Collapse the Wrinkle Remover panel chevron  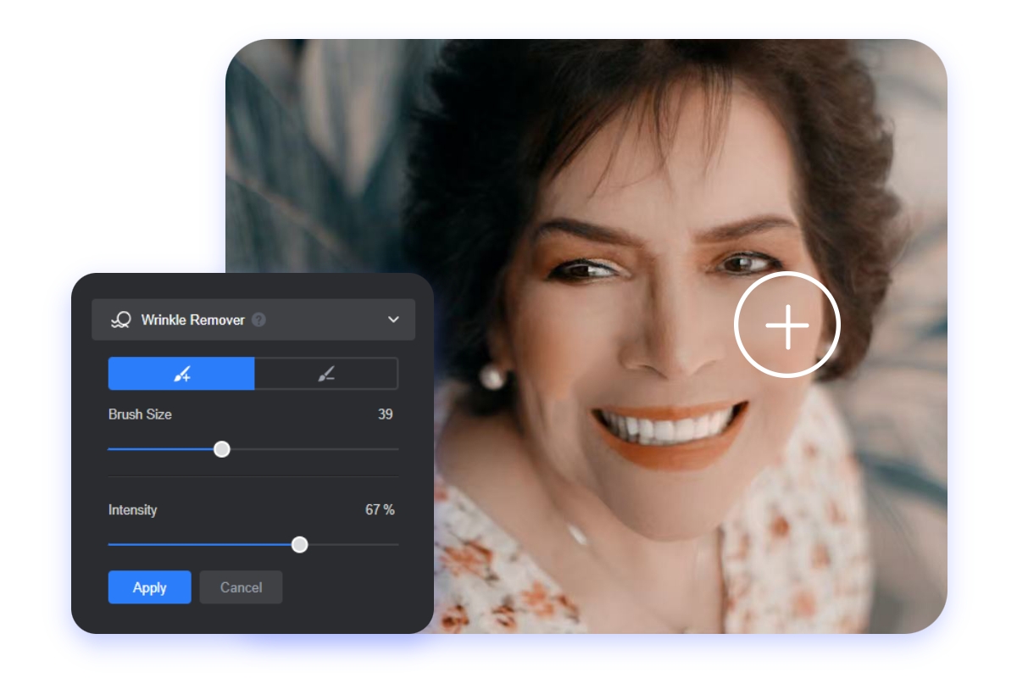click(x=393, y=320)
